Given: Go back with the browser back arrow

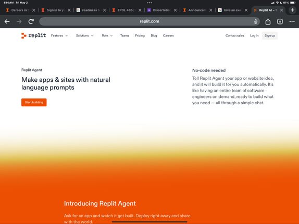Looking at the screenshot, I should coord(7,21).
